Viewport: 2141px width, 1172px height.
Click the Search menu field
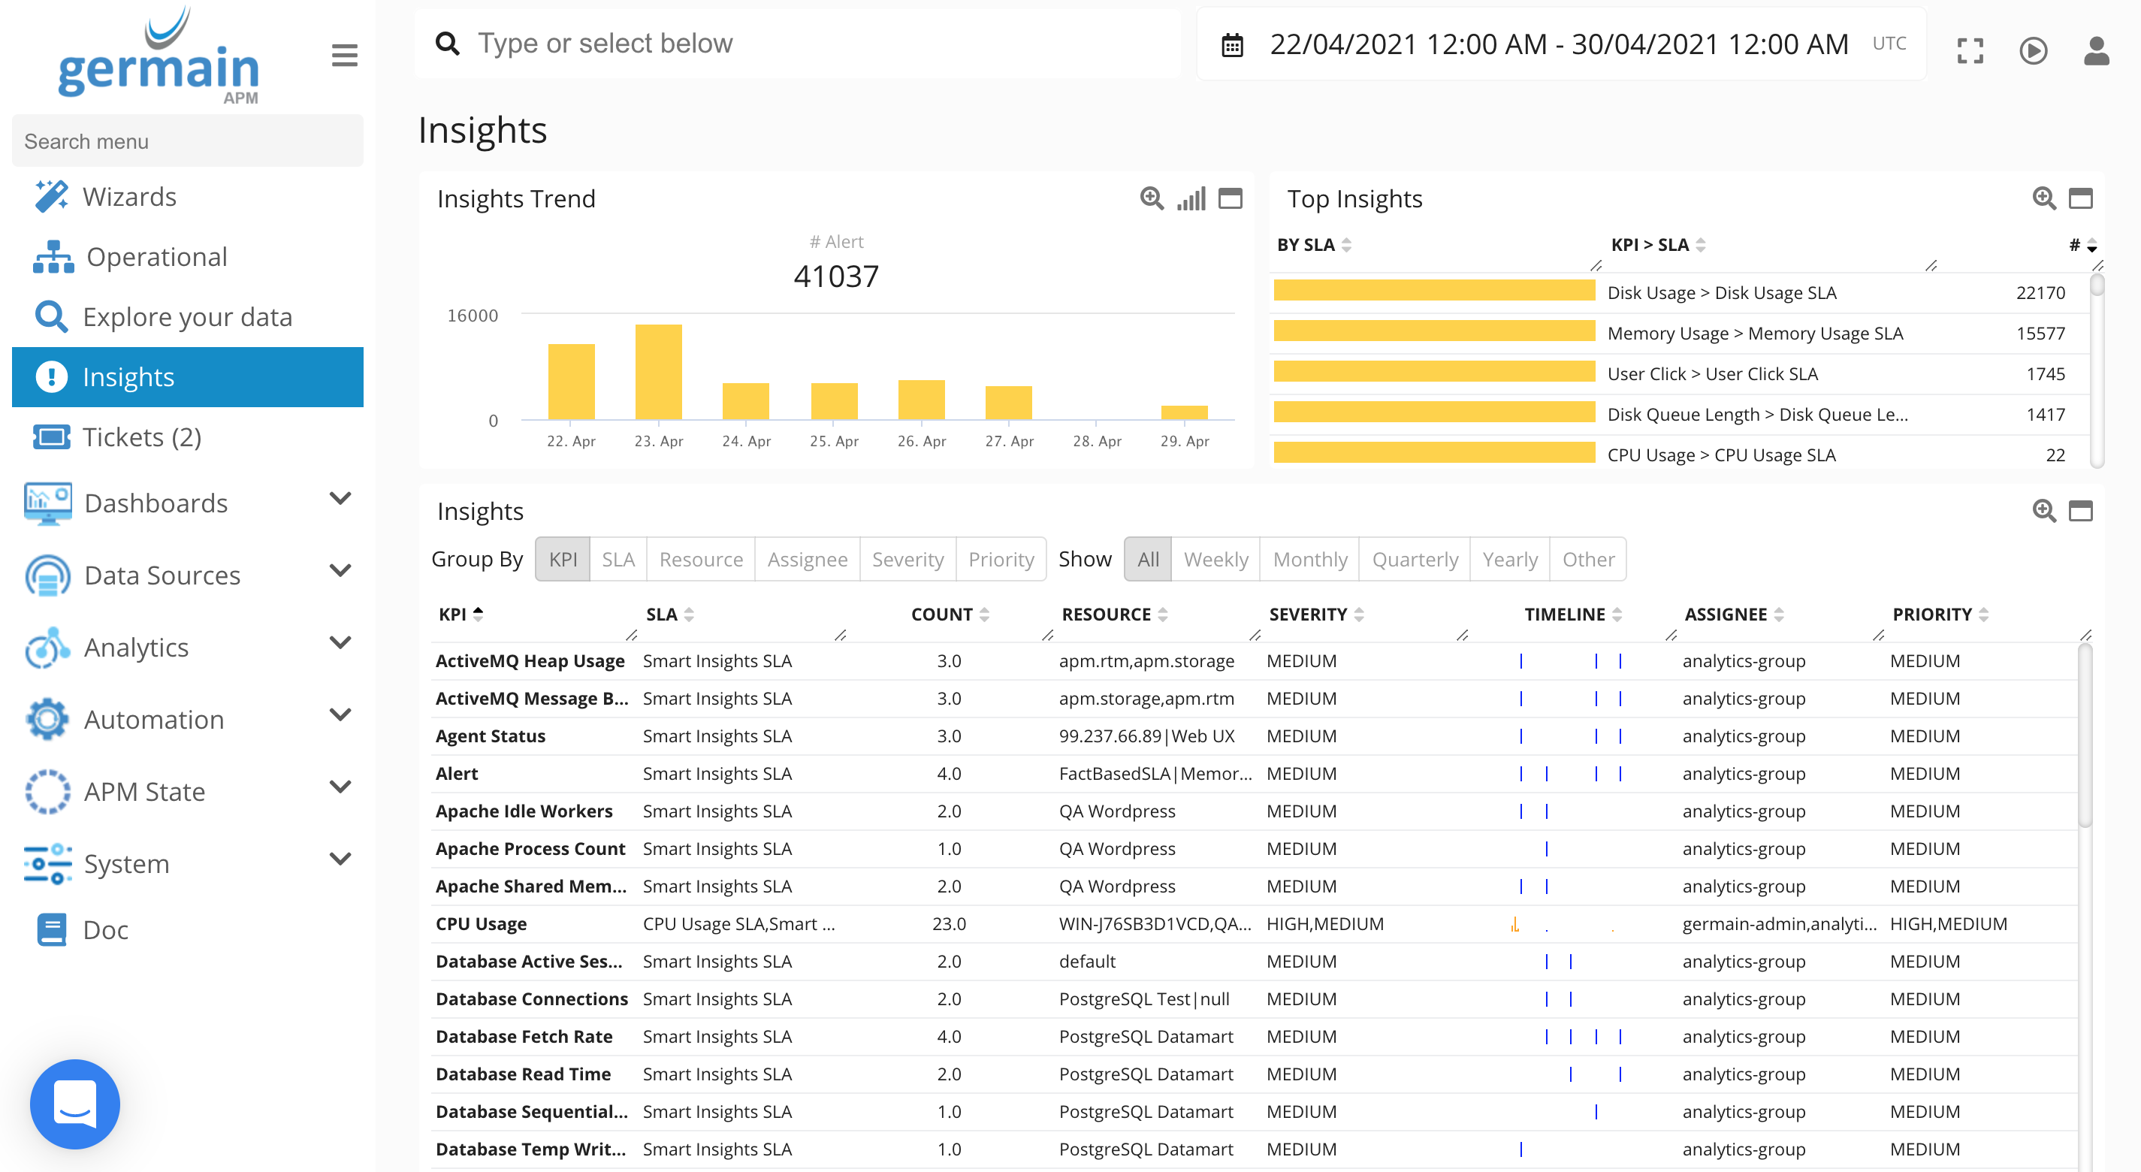coord(188,141)
